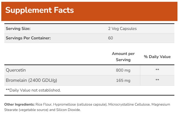Click the servings value 60
The height and width of the screenshot is (113, 179).
[111, 38]
